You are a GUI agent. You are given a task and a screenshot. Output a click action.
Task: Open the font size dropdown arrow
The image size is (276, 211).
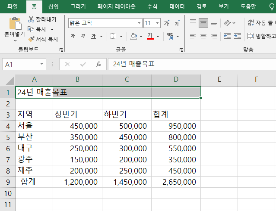(158, 23)
